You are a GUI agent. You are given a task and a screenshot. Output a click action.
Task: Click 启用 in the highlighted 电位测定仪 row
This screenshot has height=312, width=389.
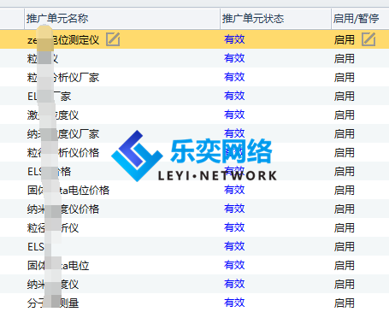(x=345, y=39)
